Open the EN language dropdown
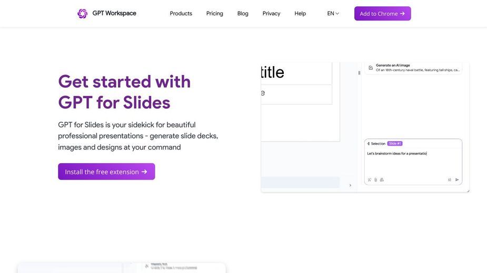Viewport: 487px width, 273px height. coord(333,13)
